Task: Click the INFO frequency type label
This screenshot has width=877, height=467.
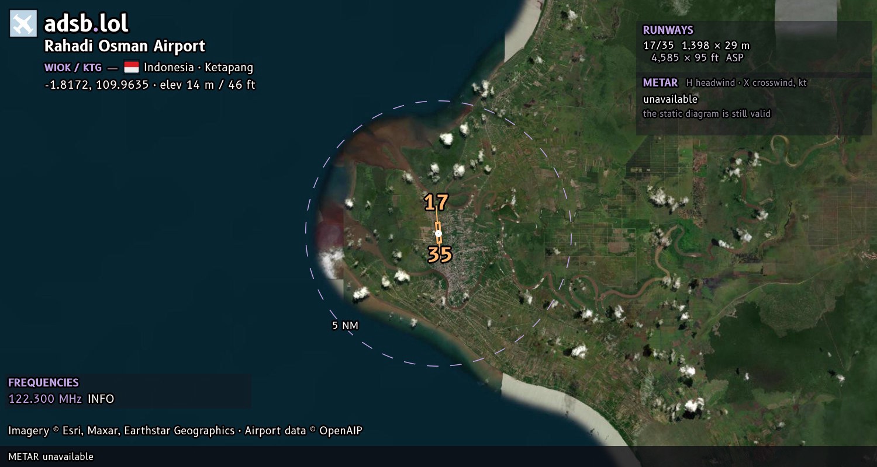Action: pos(101,399)
